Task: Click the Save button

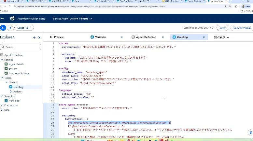Action: point(222,28)
